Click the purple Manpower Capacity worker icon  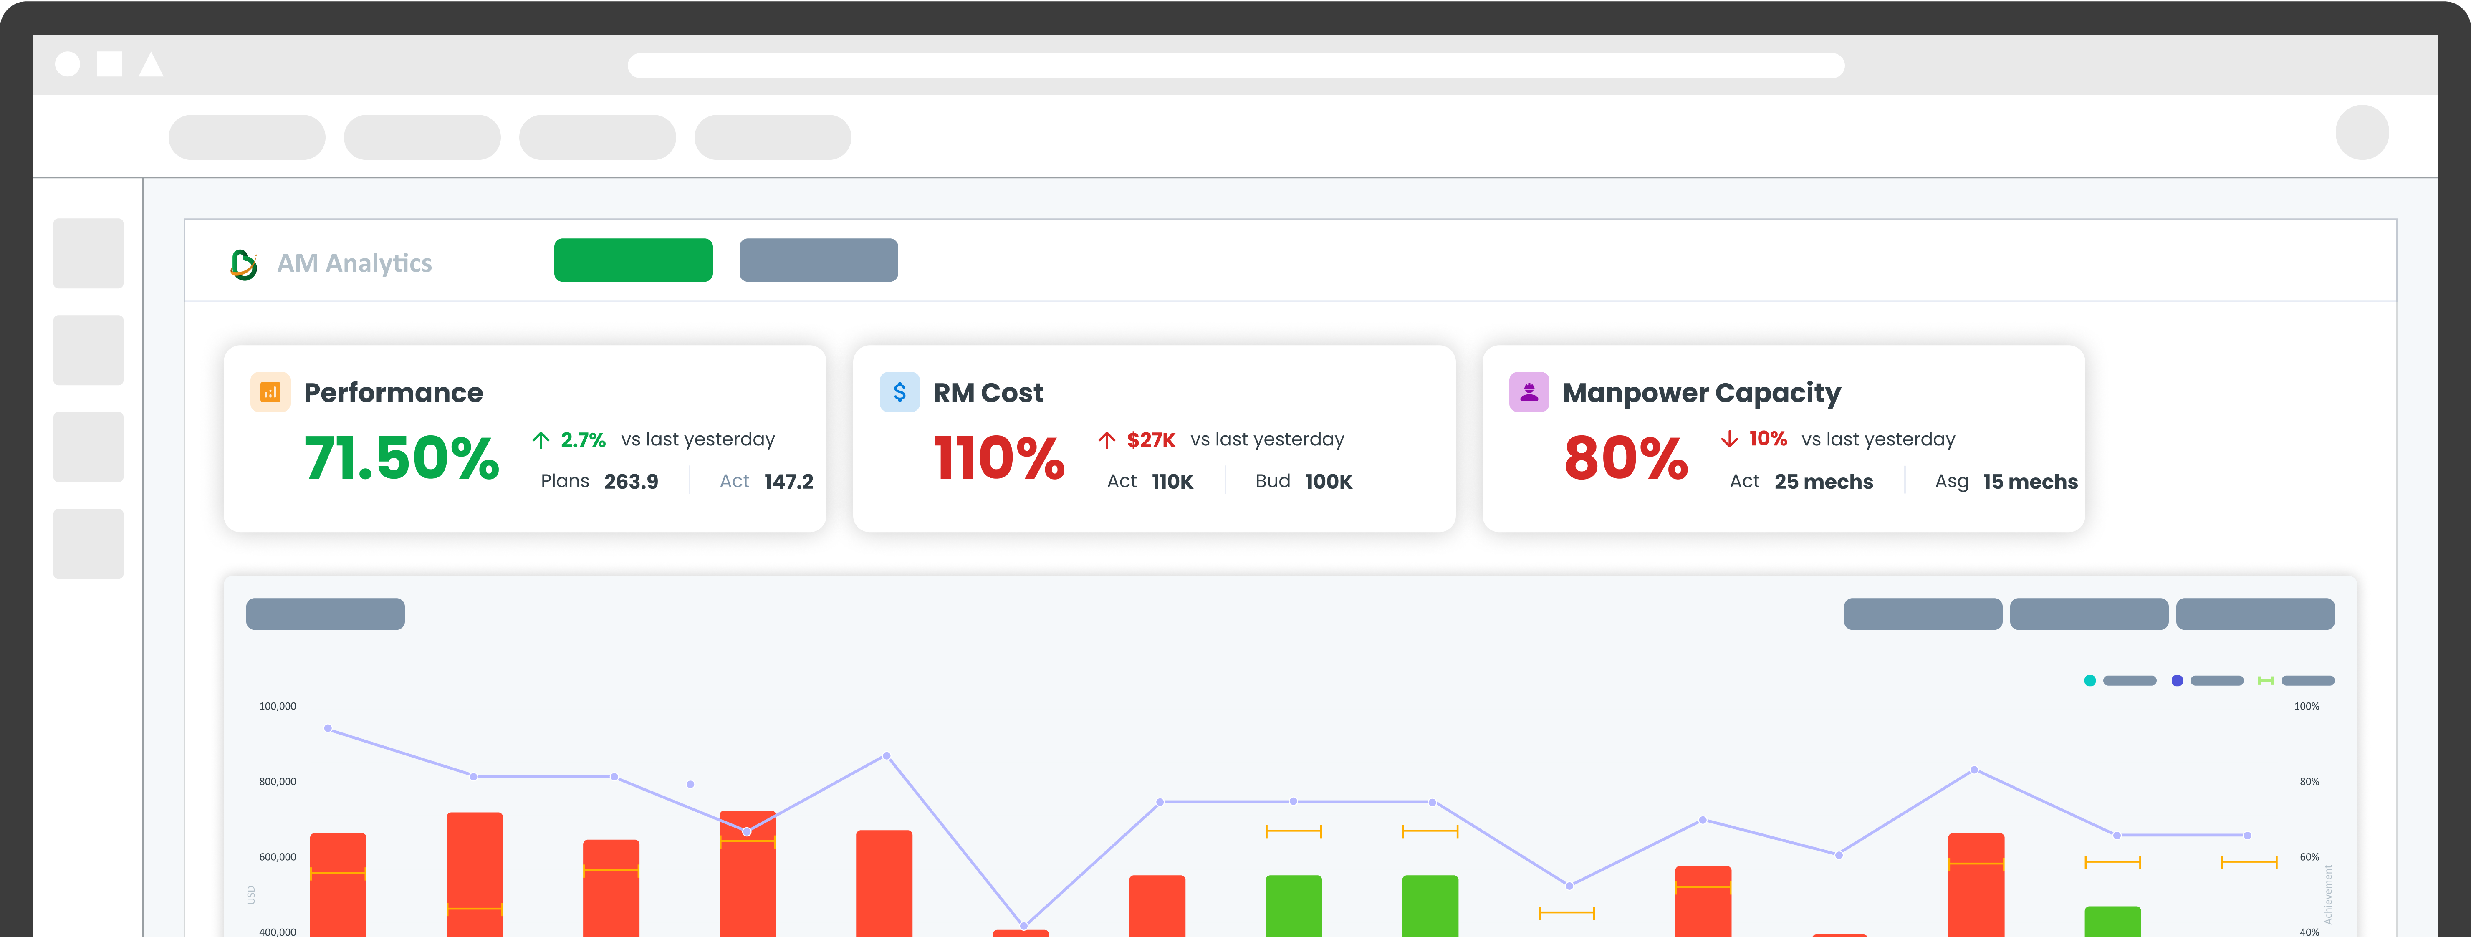(1528, 392)
